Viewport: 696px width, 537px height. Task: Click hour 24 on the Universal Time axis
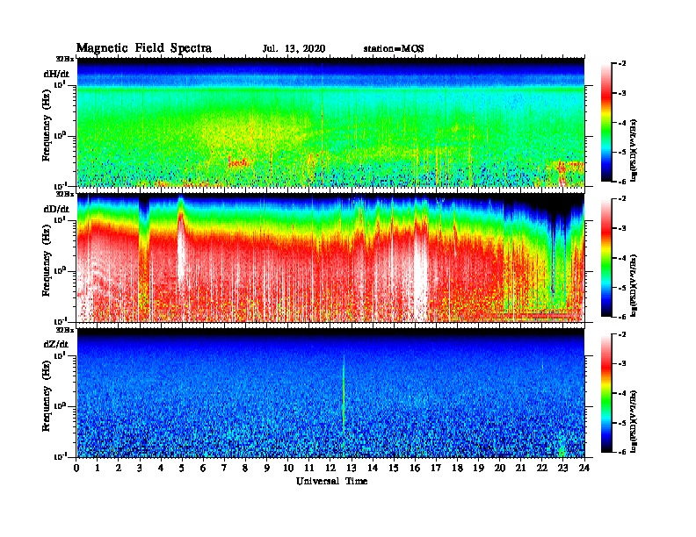pyautogui.click(x=584, y=469)
